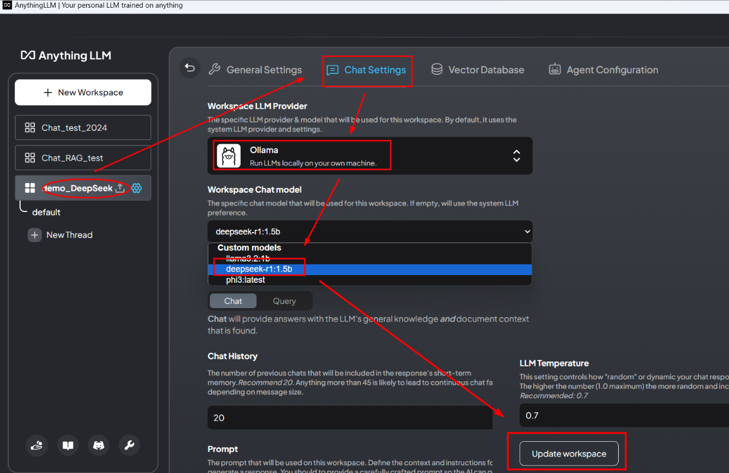
Task: Click the Ollama llama logo icon
Action: [x=228, y=156]
